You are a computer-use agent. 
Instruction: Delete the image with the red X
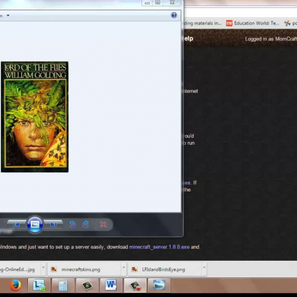[103, 225]
